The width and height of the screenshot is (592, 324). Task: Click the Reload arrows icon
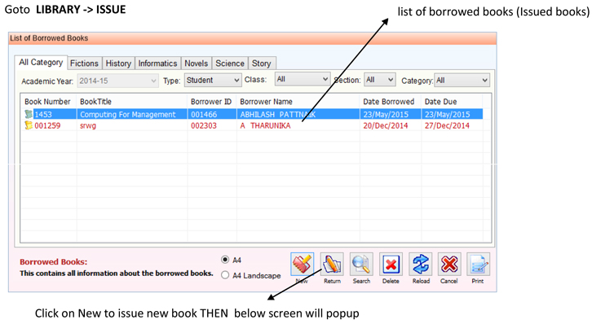[x=420, y=264]
